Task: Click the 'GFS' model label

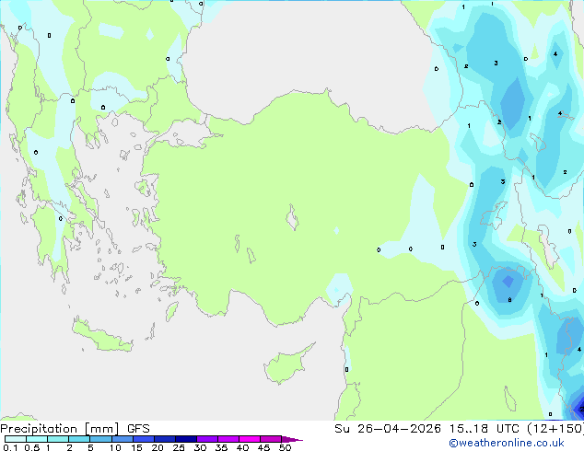Action: coord(138,429)
